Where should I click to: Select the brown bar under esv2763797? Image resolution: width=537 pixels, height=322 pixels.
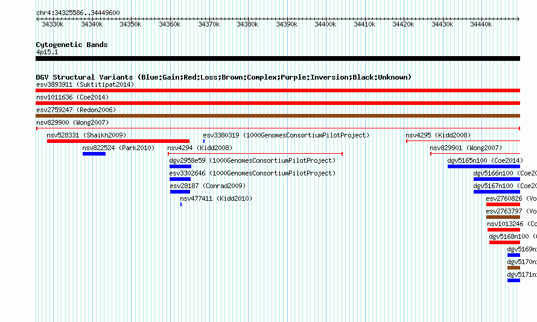(x=503, y=217)
